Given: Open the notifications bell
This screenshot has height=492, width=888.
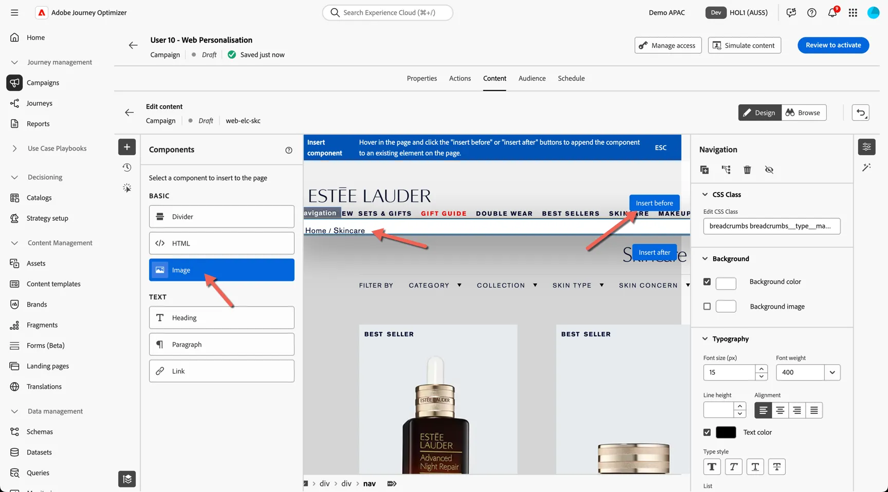Looking at the screenshot, I should (832, 12).
